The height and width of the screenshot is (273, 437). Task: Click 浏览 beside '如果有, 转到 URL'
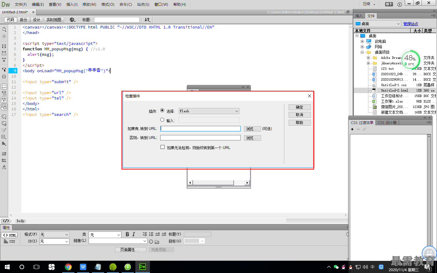pos(252,129)
